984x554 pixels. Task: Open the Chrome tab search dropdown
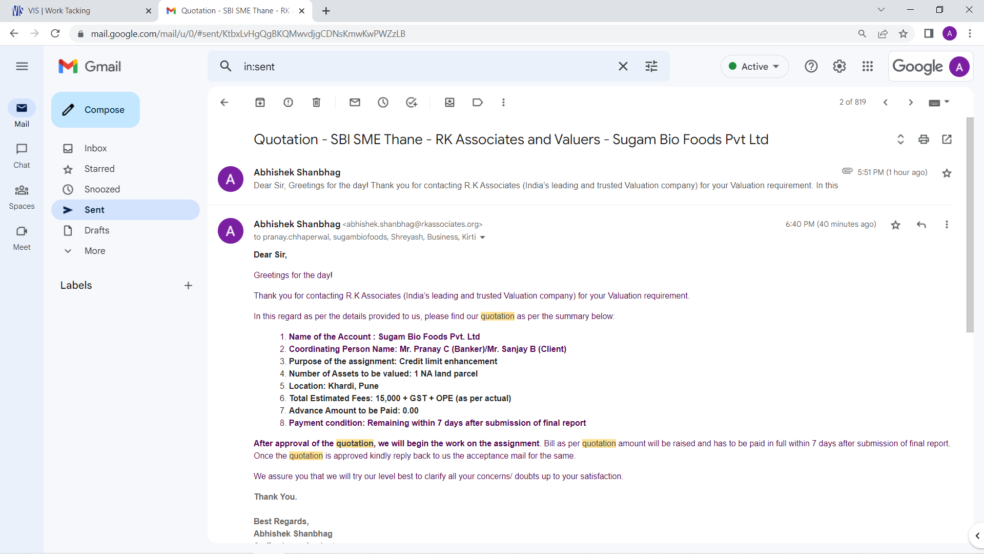[x=881, y=10]
